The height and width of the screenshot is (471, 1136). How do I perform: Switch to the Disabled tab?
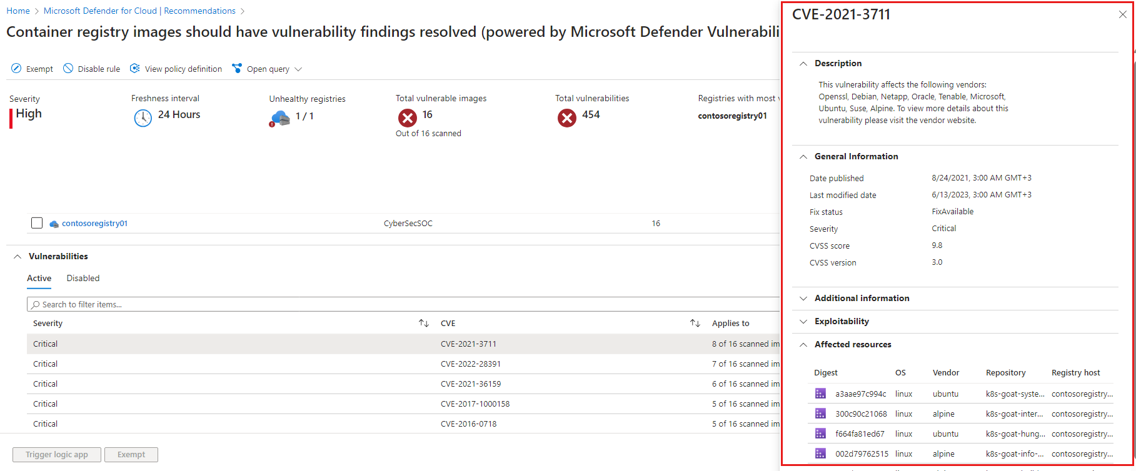tap(83, 279)
